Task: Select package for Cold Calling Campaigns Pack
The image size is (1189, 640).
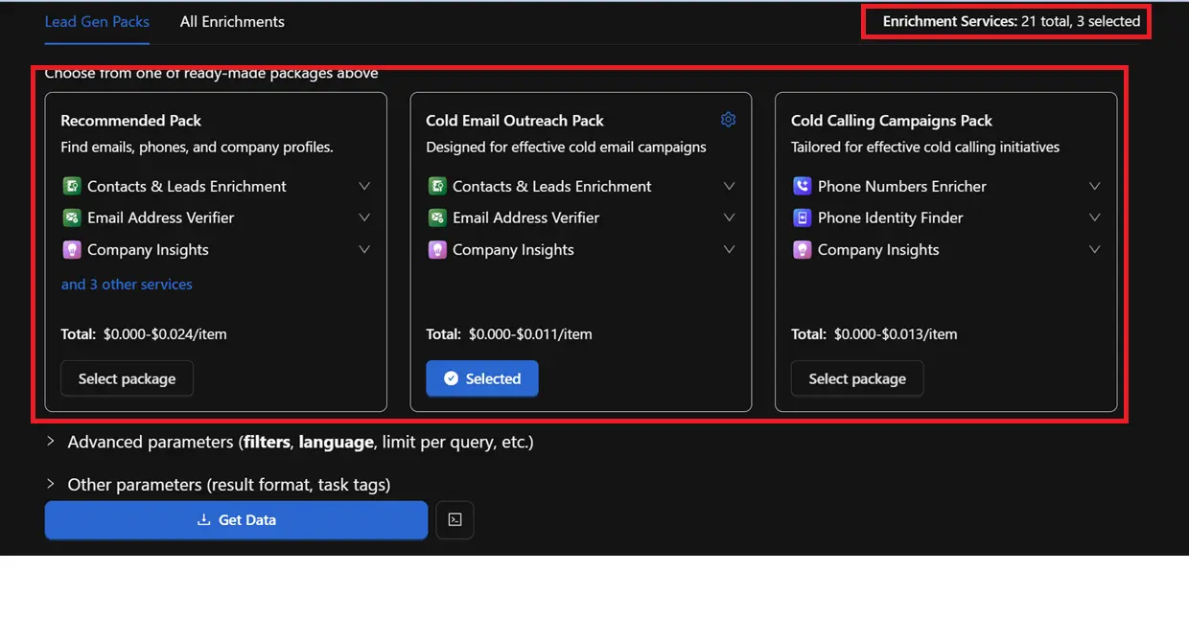Action: click(856, 378)
